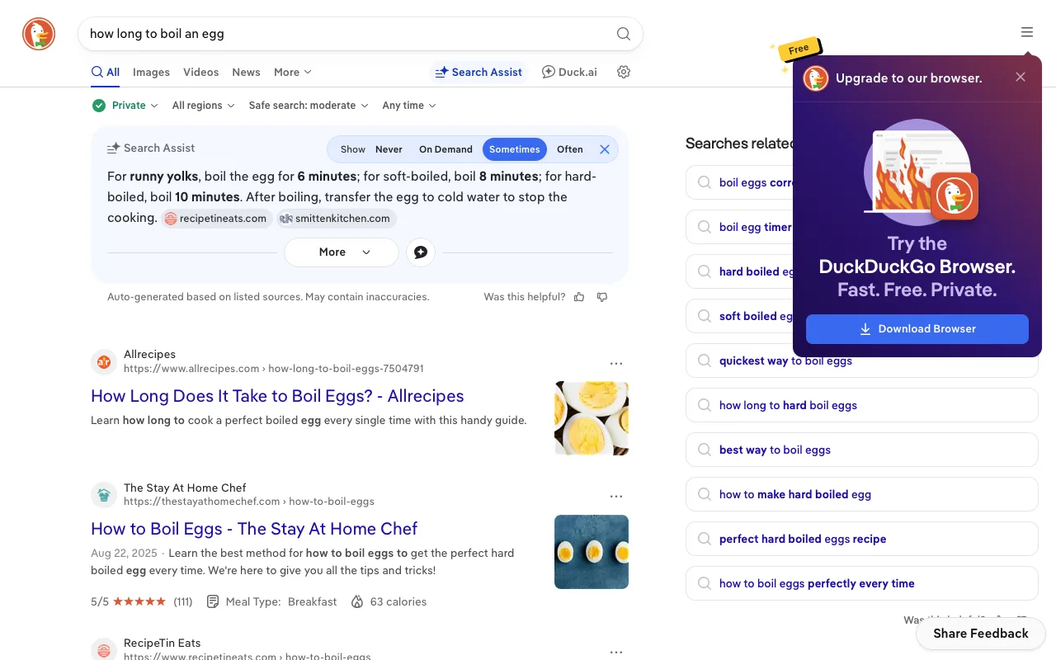Set Search Assist to Sometimes
This screenshot has height=660, width=1056.
(x=515, y=149)
